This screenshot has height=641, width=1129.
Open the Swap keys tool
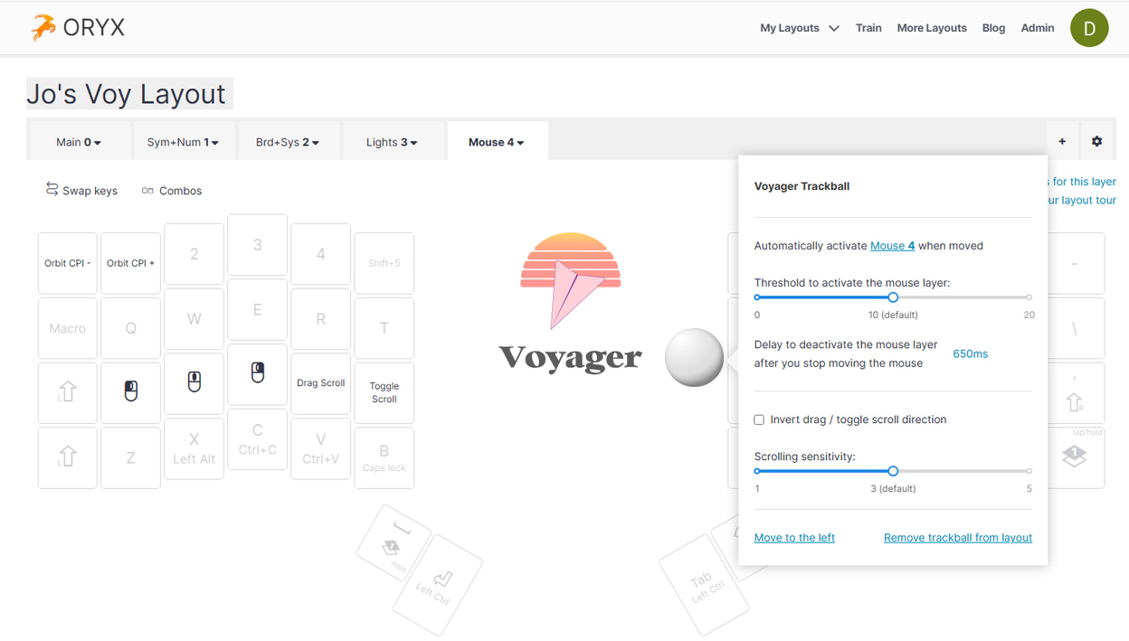tap(81, 191)
